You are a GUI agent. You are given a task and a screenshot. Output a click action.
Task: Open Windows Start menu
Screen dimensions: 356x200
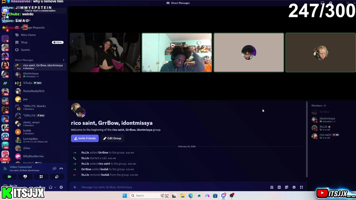(x=125, y=196)
